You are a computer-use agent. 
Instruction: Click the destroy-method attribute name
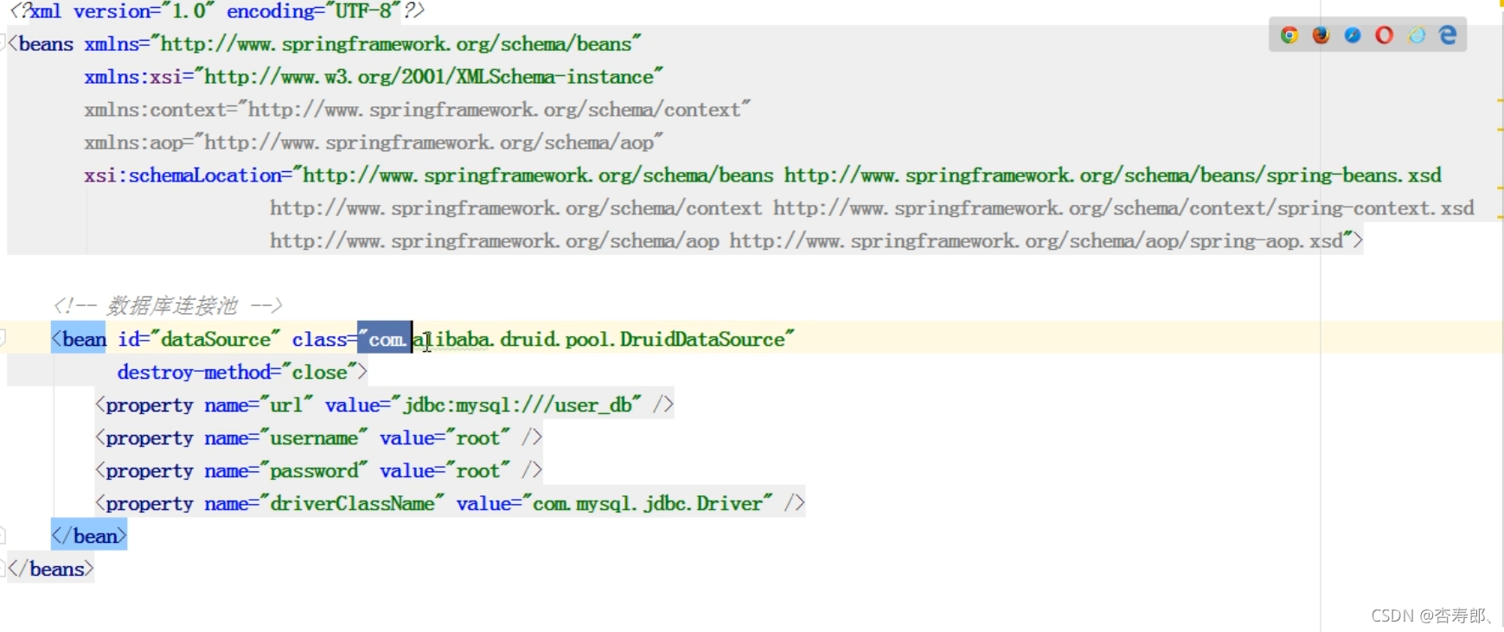click(195, 372)
